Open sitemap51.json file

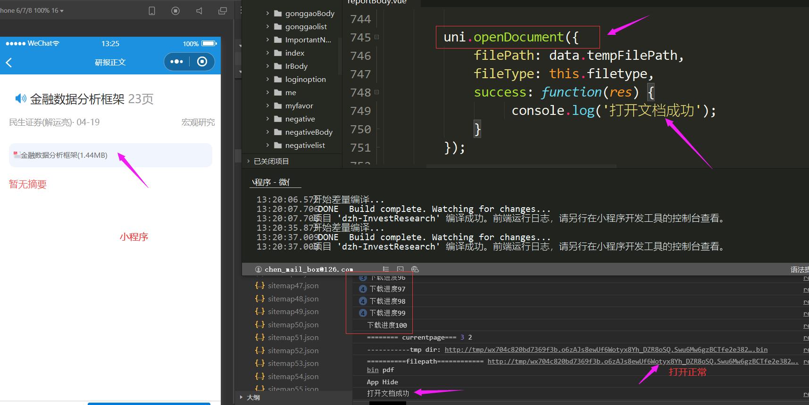[x=293, y=337]
